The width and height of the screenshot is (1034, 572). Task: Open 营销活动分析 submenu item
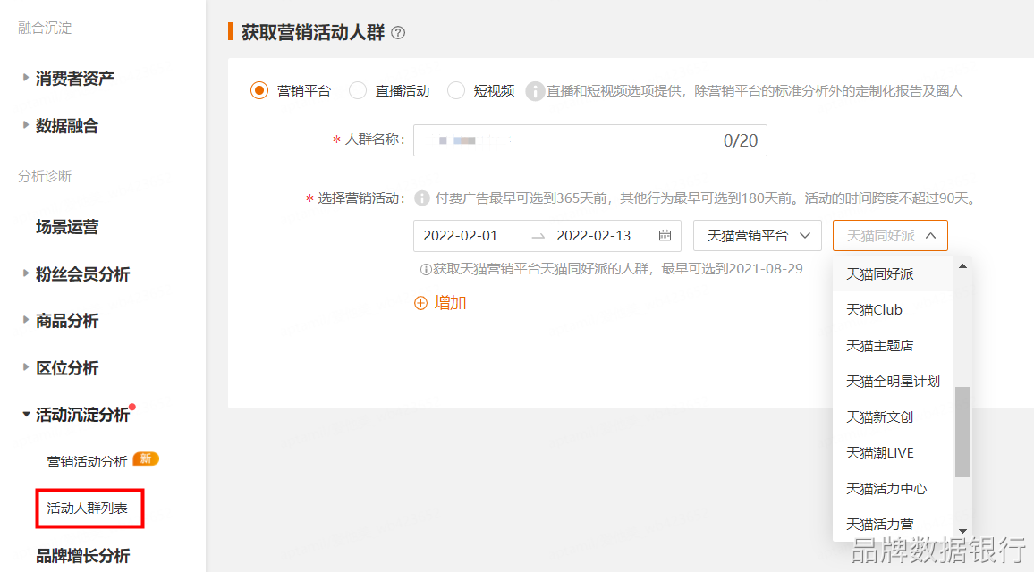coord(87,461)
